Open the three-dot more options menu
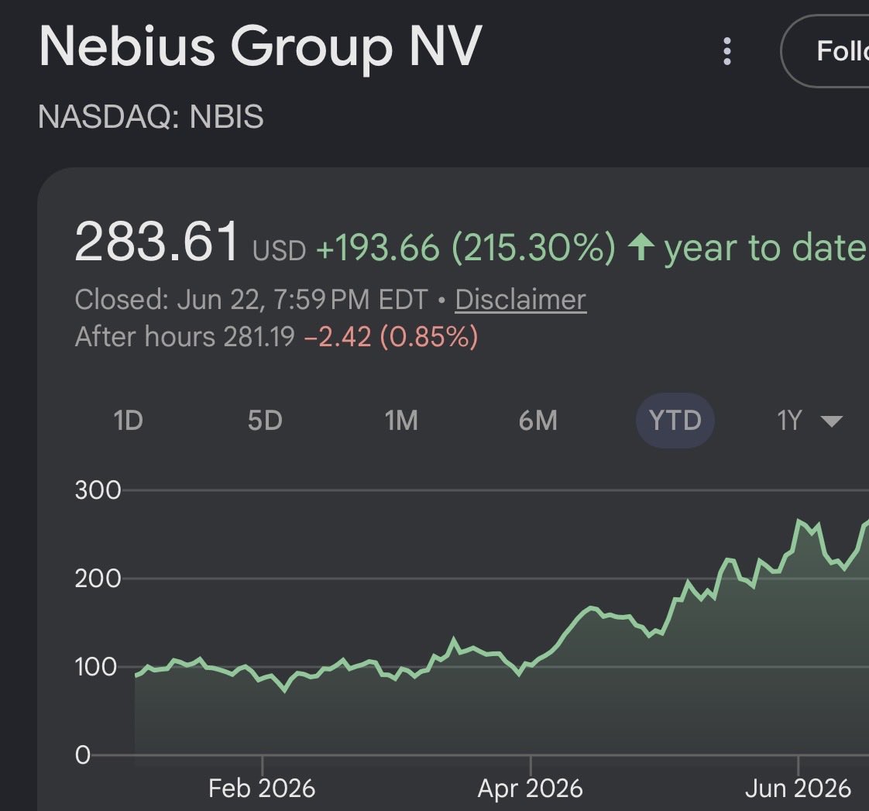The image size is (869, 811). pyautogui.click(x=727, y=51)
